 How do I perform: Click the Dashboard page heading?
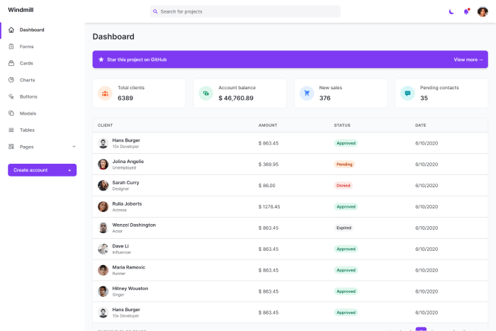pyautogui.click(x=113, y=37)
